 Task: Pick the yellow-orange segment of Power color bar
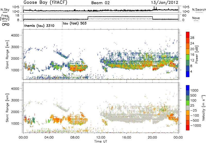click(x=188, y=52)
